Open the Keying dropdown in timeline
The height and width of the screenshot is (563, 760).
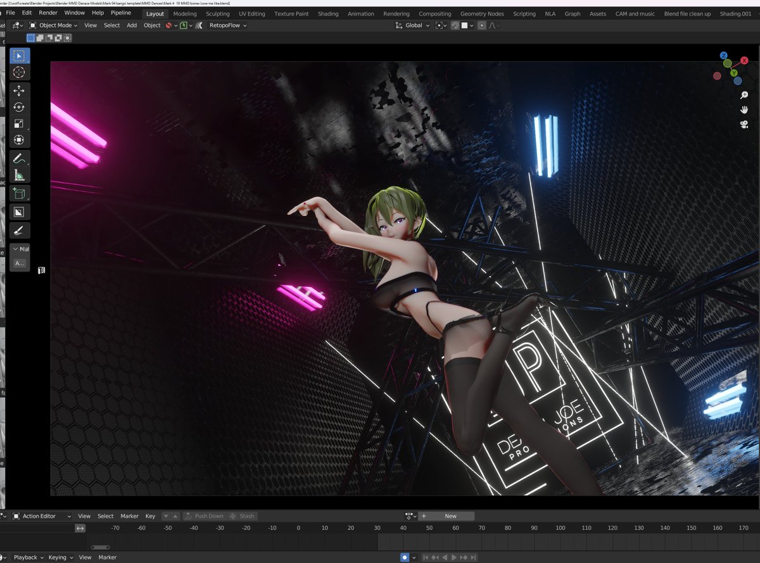[x=60, y=557]
